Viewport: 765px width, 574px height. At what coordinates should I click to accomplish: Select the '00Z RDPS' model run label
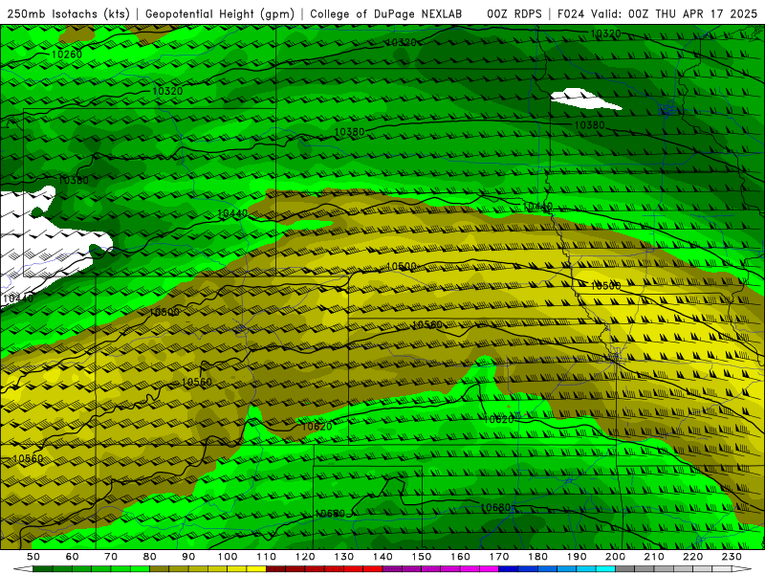(x=514, y=14)
